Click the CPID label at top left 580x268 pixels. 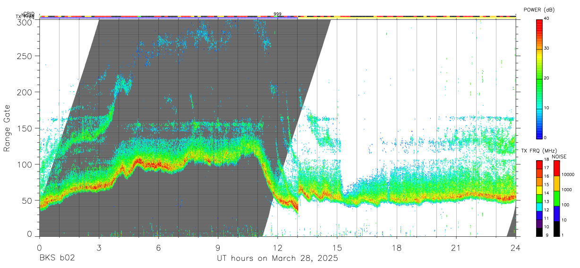pyautogui.click(x=29, y=13)
